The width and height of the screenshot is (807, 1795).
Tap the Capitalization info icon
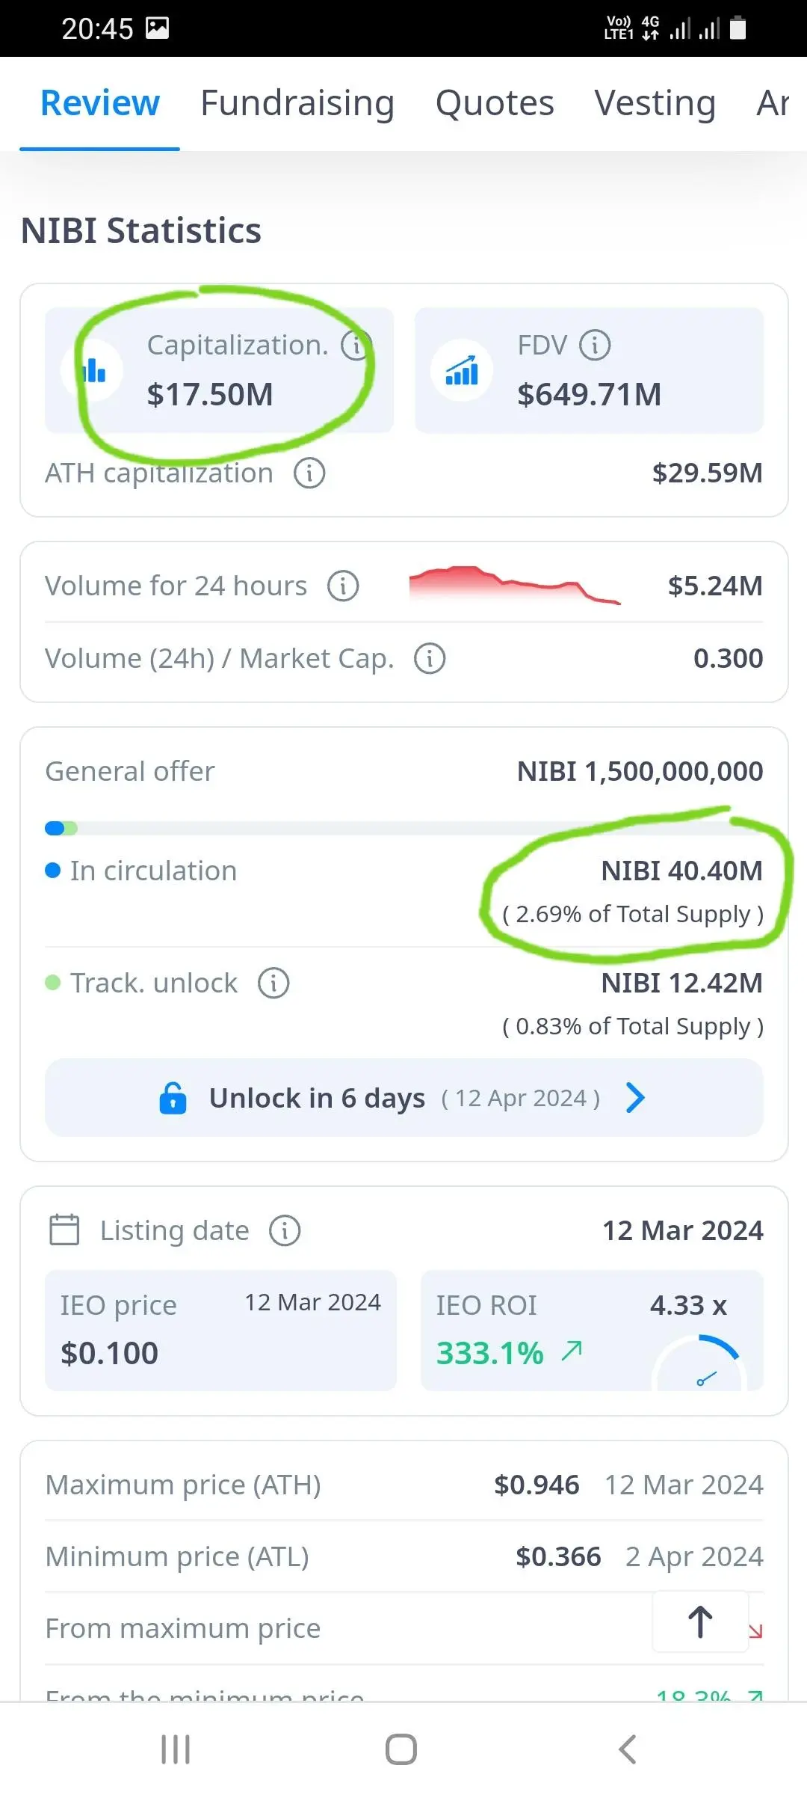tap(356, 346)
